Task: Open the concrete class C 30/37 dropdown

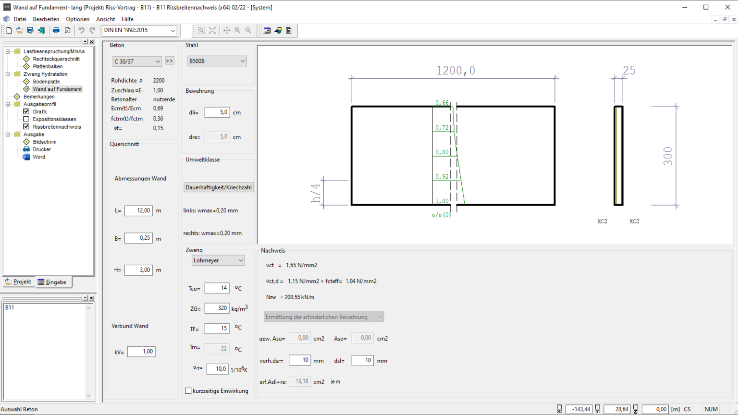Action: point(137,61)
